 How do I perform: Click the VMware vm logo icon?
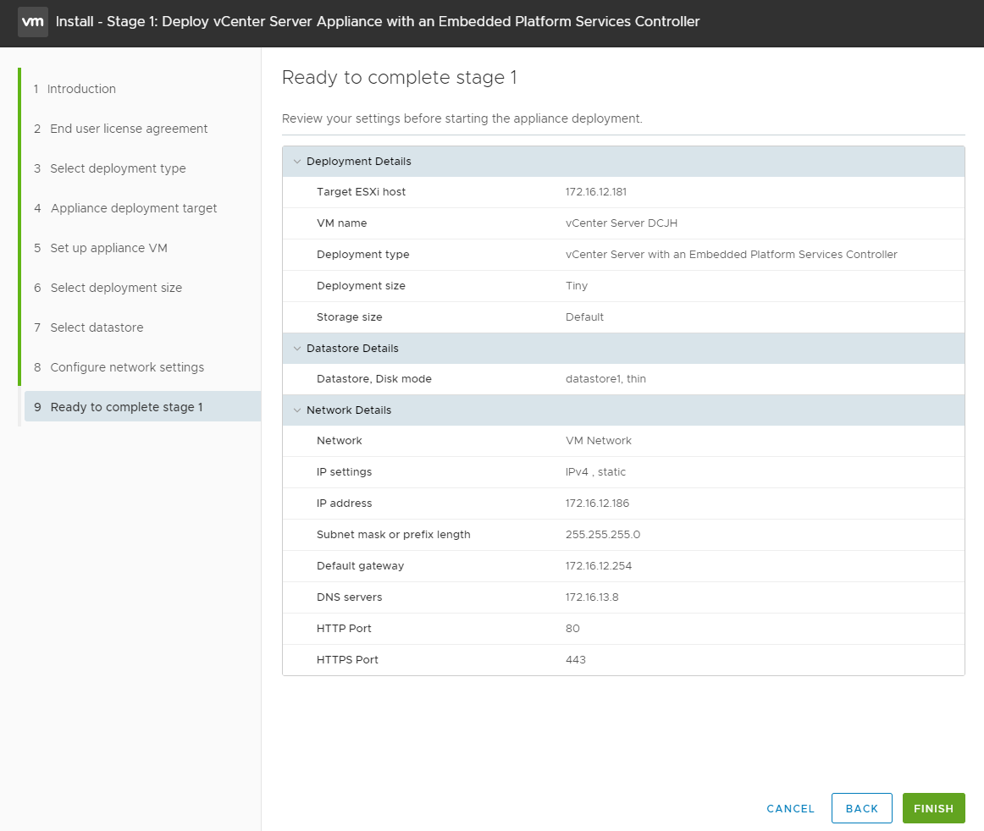coord(33,21)
